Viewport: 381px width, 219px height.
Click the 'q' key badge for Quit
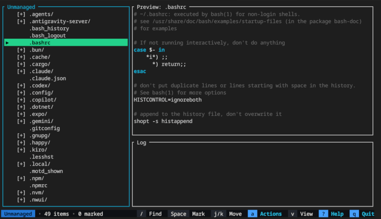[354, 214]
